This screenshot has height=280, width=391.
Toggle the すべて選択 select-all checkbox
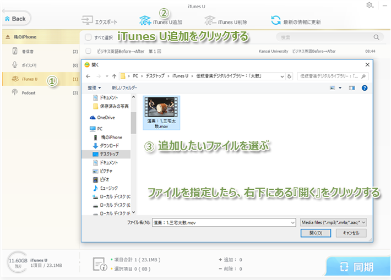coord(88,37)
